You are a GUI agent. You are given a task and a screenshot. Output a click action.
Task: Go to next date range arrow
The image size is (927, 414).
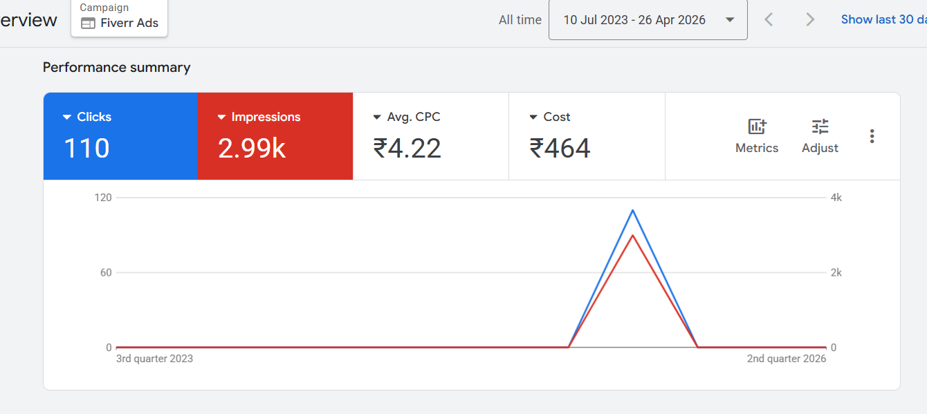[810, 19]
